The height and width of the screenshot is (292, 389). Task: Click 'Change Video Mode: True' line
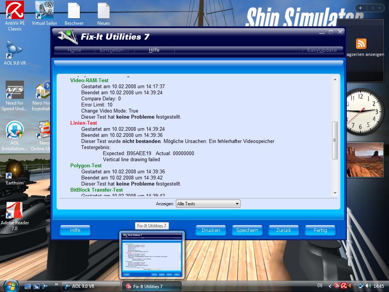pyautogui.click(x=110, y=111)
